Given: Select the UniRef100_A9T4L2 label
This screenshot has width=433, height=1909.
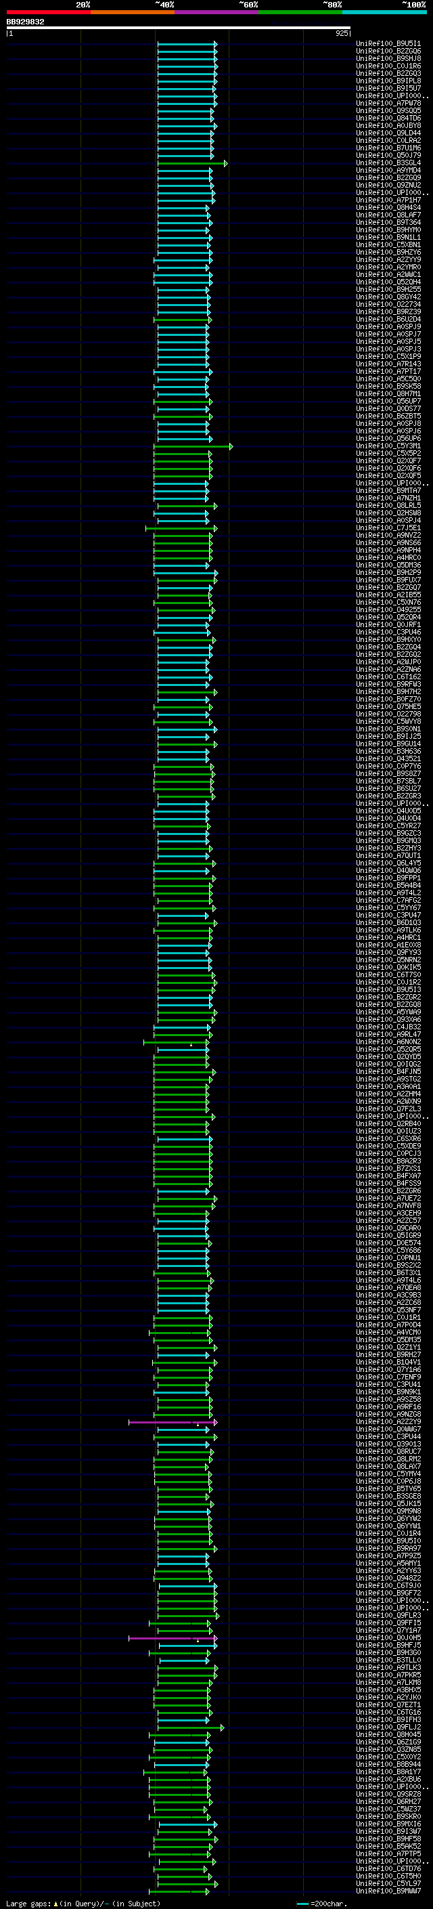Looking at the screenshot, I should pos(388,893).
